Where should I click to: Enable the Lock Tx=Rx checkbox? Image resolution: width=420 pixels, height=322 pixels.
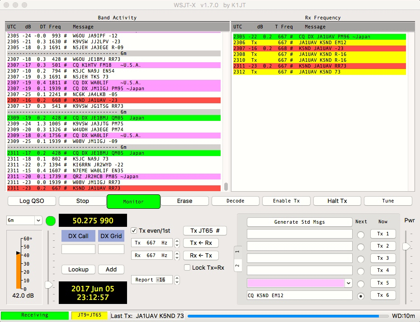(x=187, y=267)
